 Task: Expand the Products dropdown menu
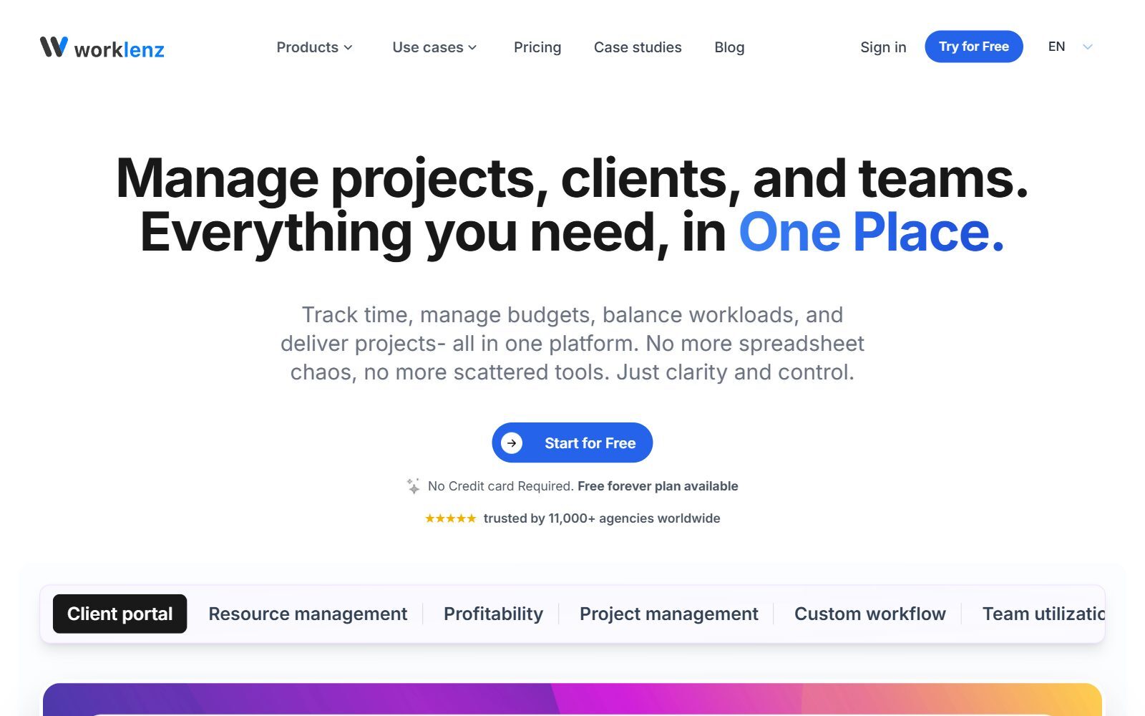(314, 47)
